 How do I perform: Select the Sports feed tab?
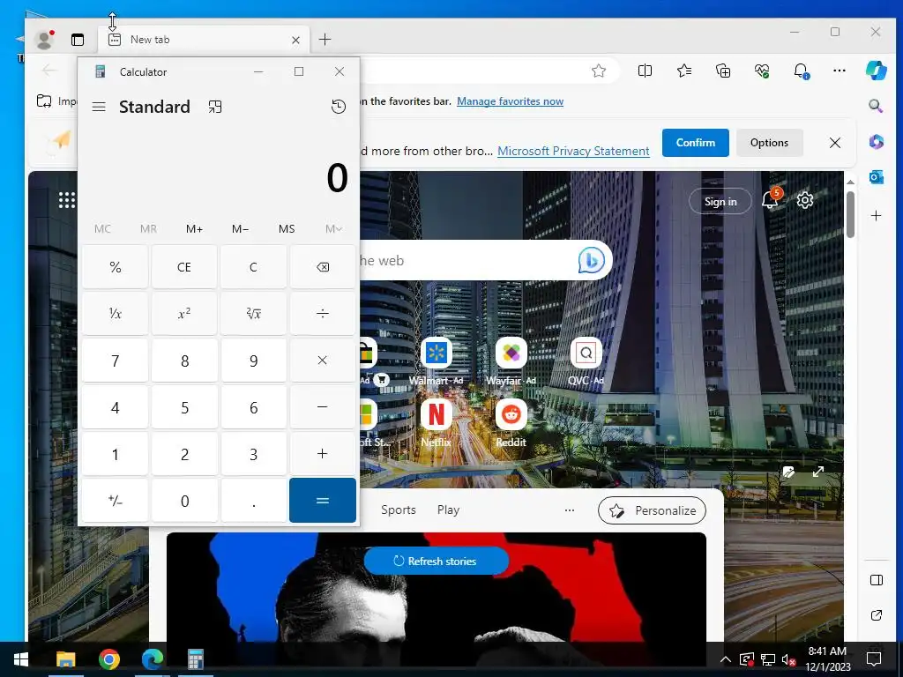(x=399, y=510)
